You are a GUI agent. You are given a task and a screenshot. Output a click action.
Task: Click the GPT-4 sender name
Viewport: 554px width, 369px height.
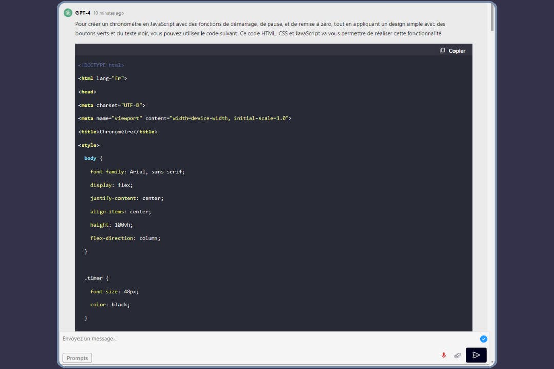[83, 13]
